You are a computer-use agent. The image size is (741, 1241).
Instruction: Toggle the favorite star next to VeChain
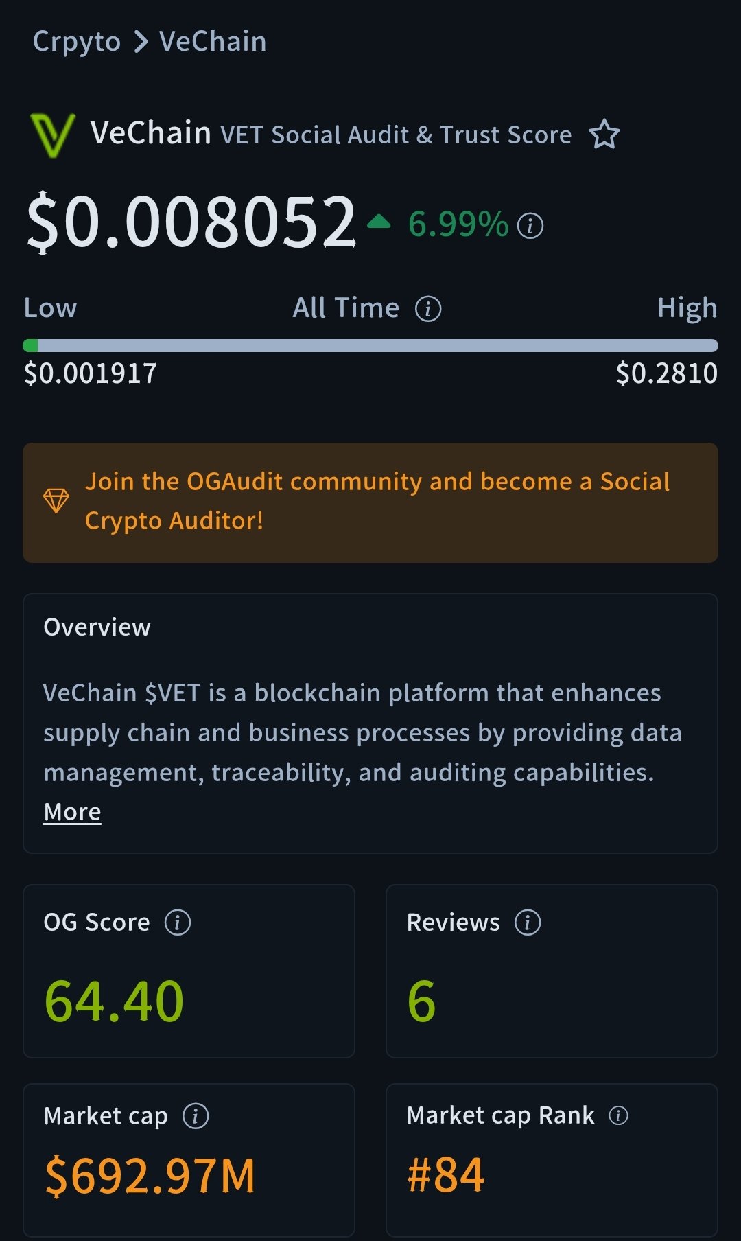point(604,135)
